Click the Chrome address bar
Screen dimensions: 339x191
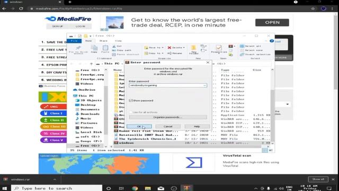point(168,8)
